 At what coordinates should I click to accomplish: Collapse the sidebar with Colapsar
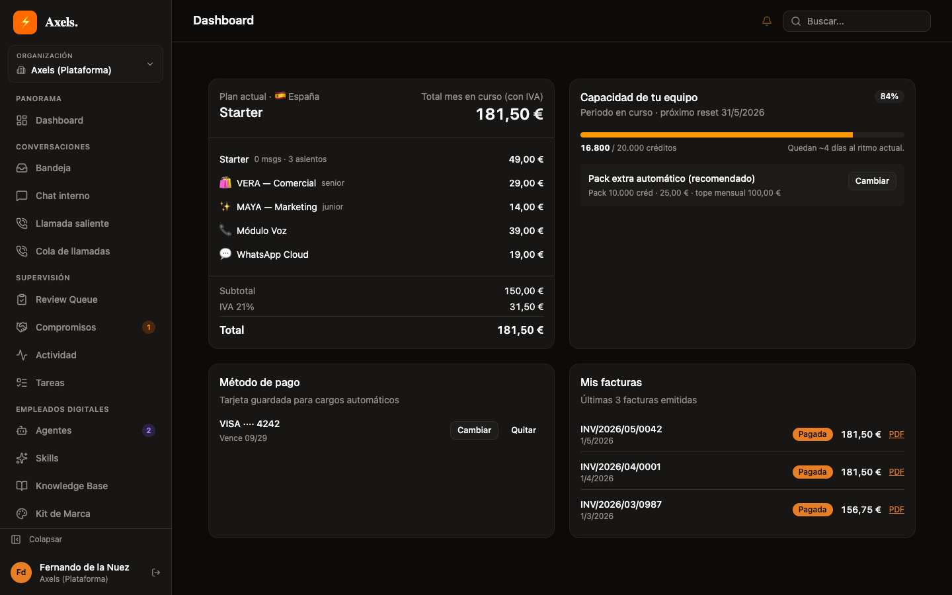click(37, 539)
